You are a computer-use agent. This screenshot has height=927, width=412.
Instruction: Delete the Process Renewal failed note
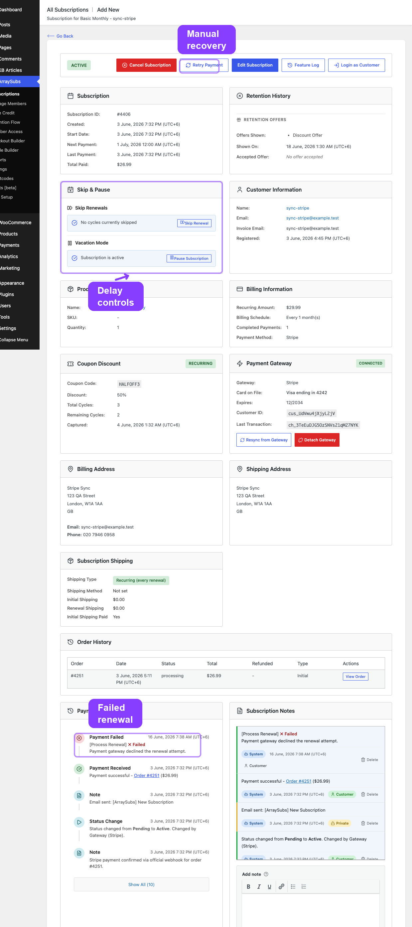(369, 760)
